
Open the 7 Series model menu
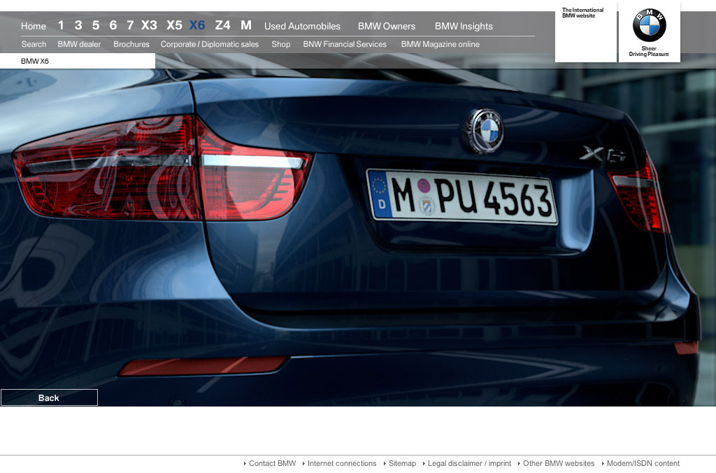[x=130, y=25]
